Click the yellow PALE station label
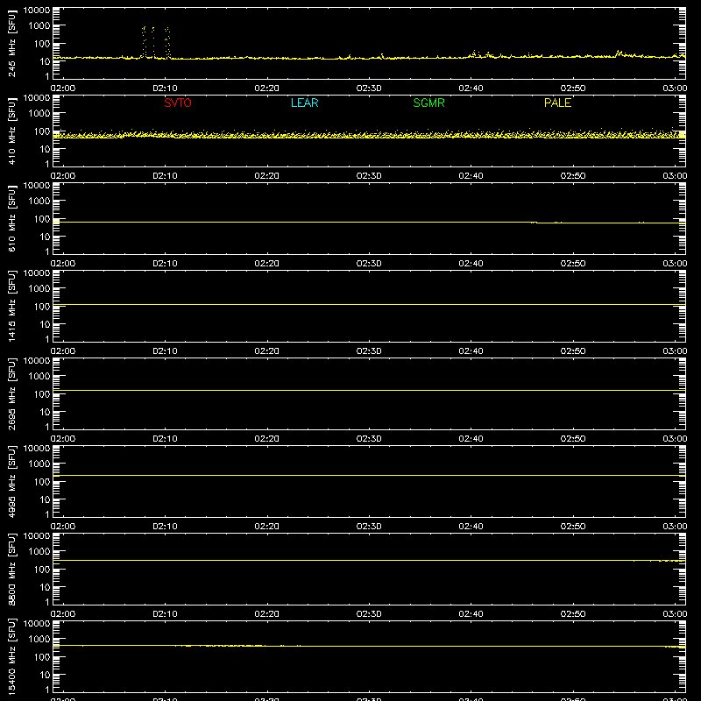701x701 pixels. click(x=557, y=103)
